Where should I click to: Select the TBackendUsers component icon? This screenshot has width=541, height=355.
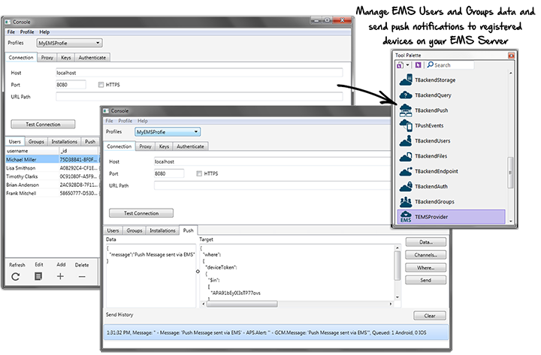point(406,140)
